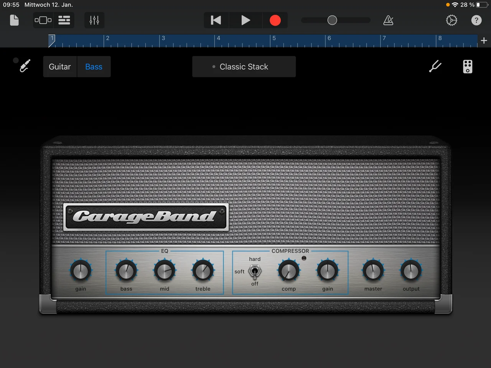Click the master volume slider handle
491x368 pixels.
(332, 20)
